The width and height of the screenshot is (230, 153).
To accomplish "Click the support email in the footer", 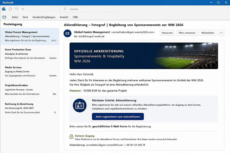I will click(104, 145).
